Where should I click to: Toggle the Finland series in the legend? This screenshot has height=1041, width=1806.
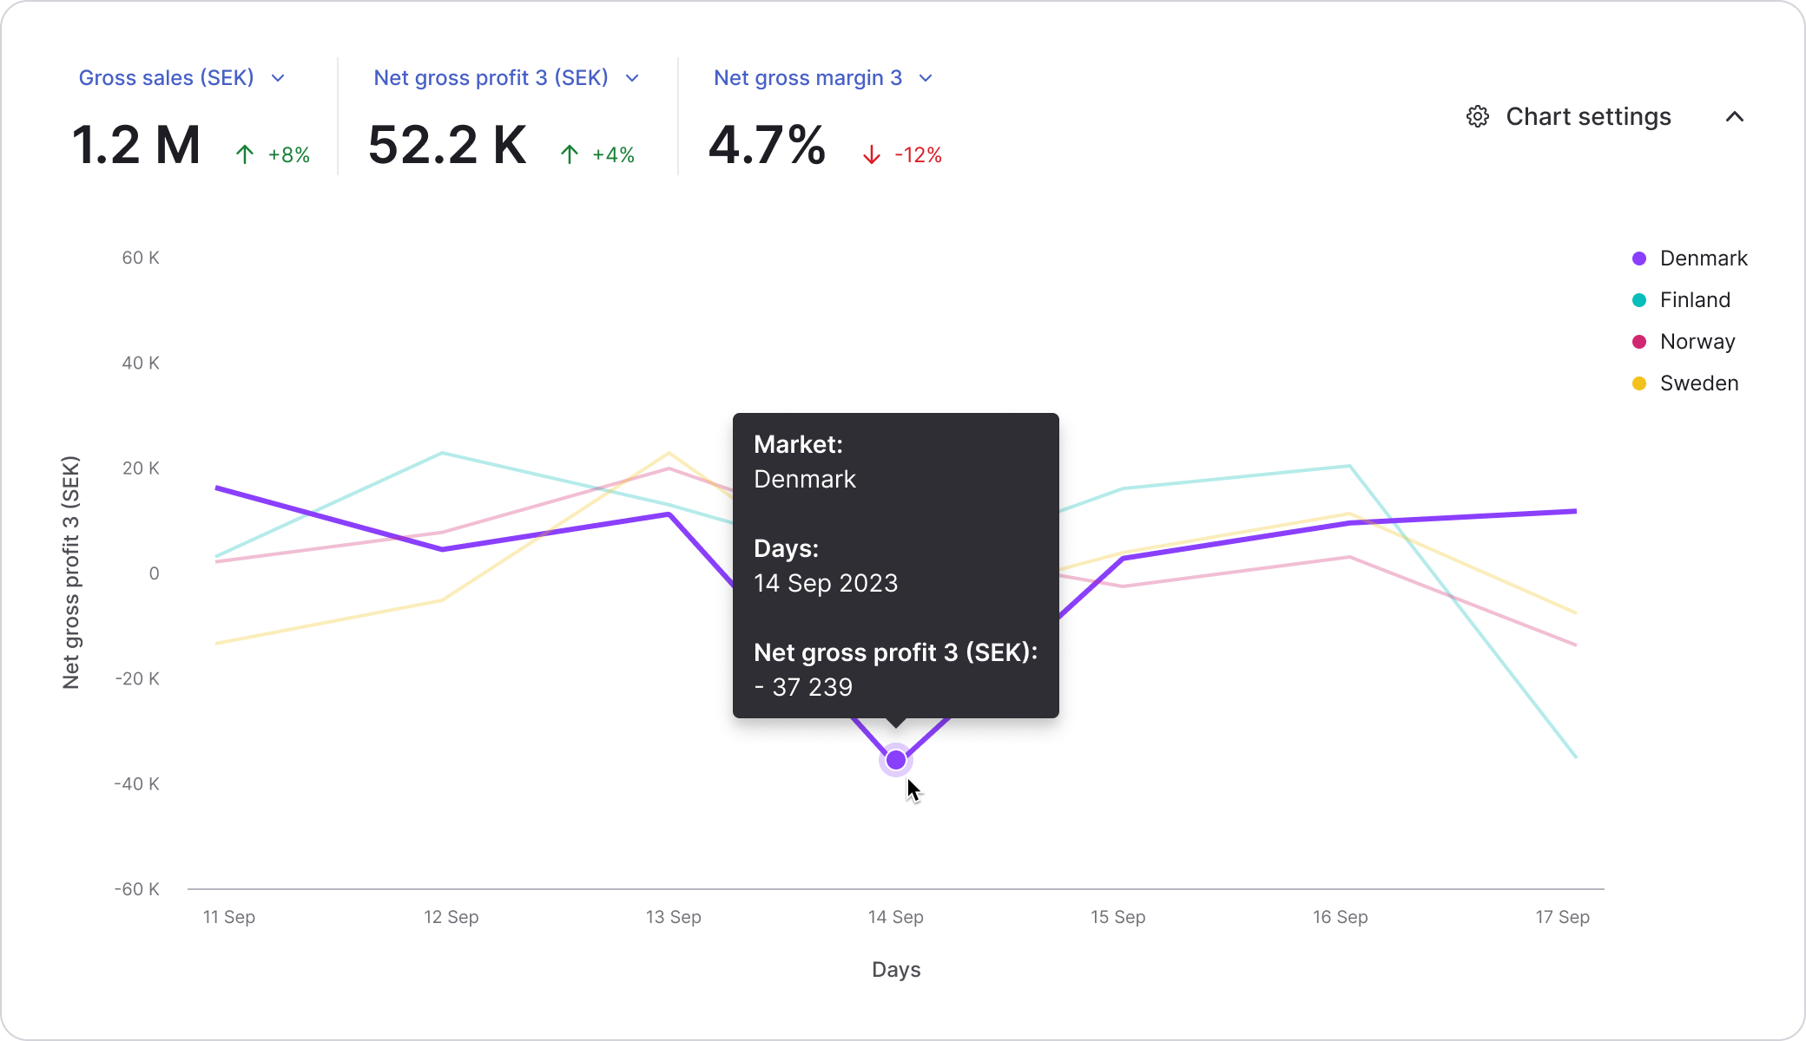(x=1694, y=300)
